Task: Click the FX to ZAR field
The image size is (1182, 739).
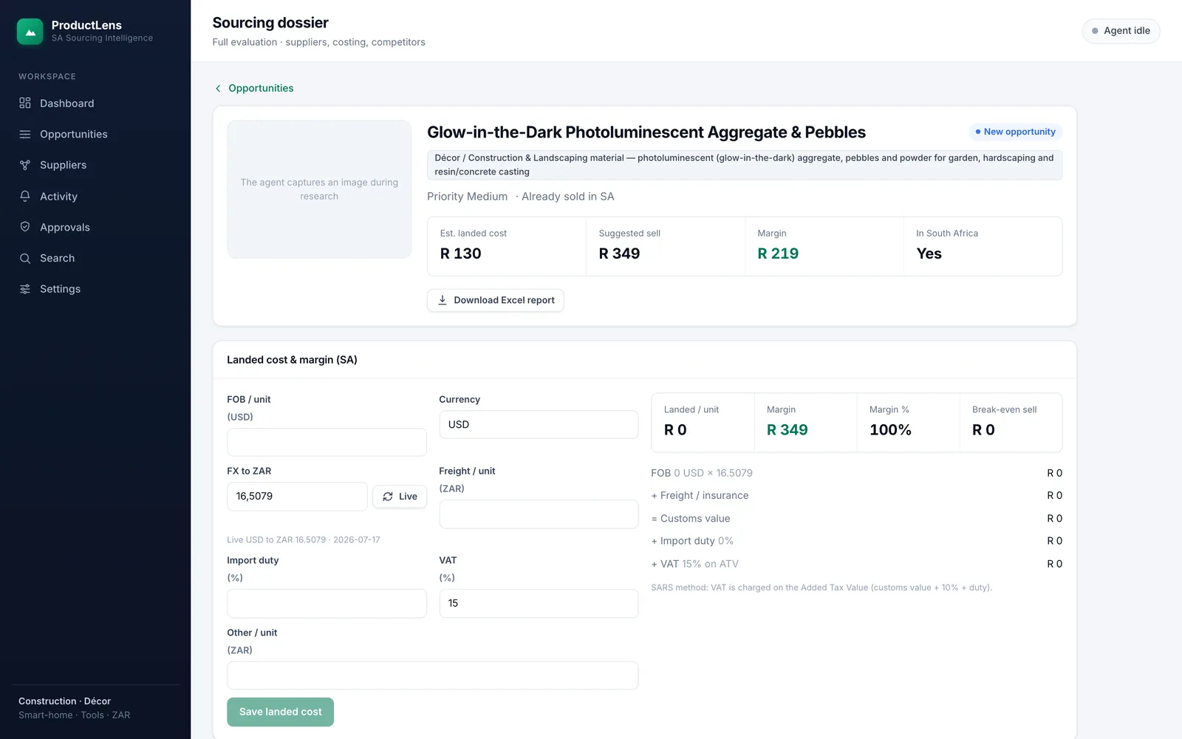Action: coord(297,497)
